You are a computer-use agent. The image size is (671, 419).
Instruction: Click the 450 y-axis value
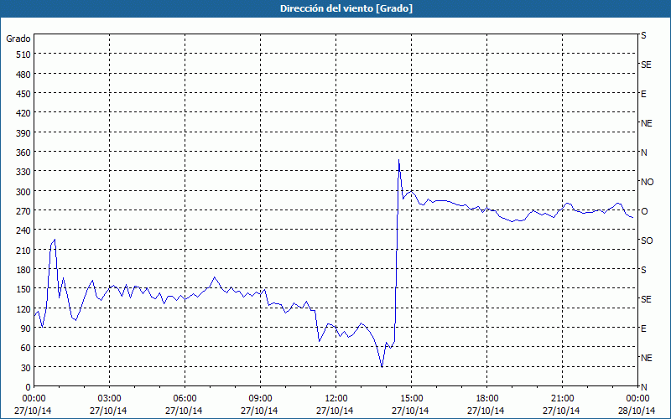point(23,94)
